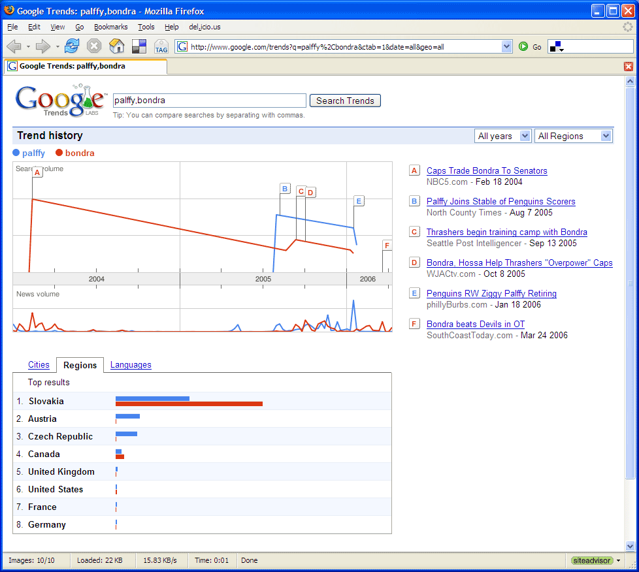This screenshot has height=572, width=639.
Task: Click the browser URL address field
Action: pos(344,47)
